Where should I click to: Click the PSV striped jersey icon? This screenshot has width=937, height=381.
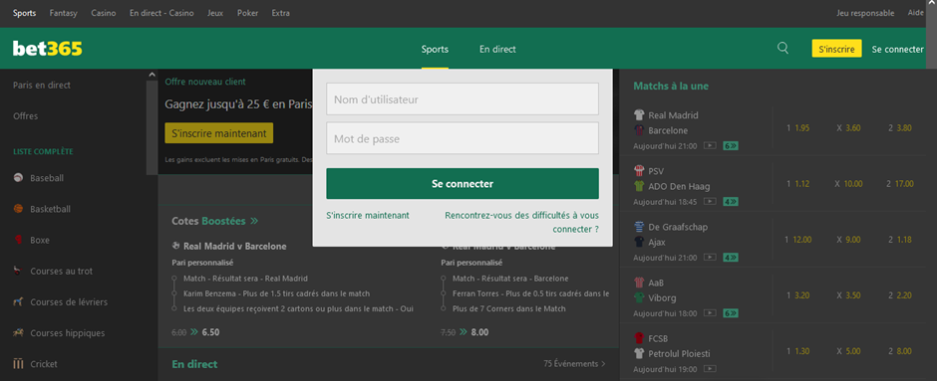[x=639, y=171]
